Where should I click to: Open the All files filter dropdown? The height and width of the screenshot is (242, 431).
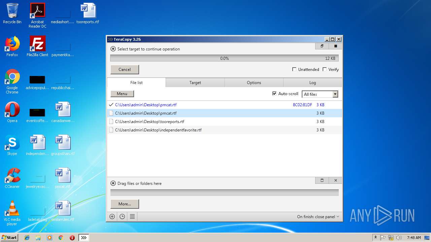point(320,94)
